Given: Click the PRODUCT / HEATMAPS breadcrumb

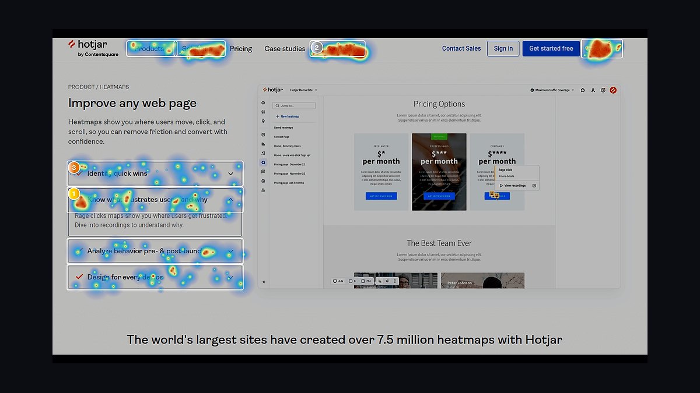Looking at the screenshot, I should 99,87.
